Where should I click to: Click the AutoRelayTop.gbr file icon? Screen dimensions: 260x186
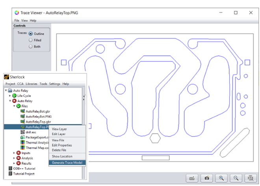(22, 122)
